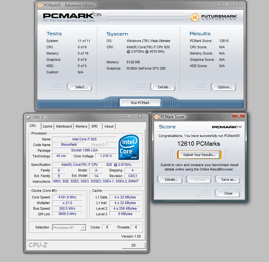The height and width of the screenshot is (262, 269).
Task: Maximize the PCMark05 main window
Action: 227,4
